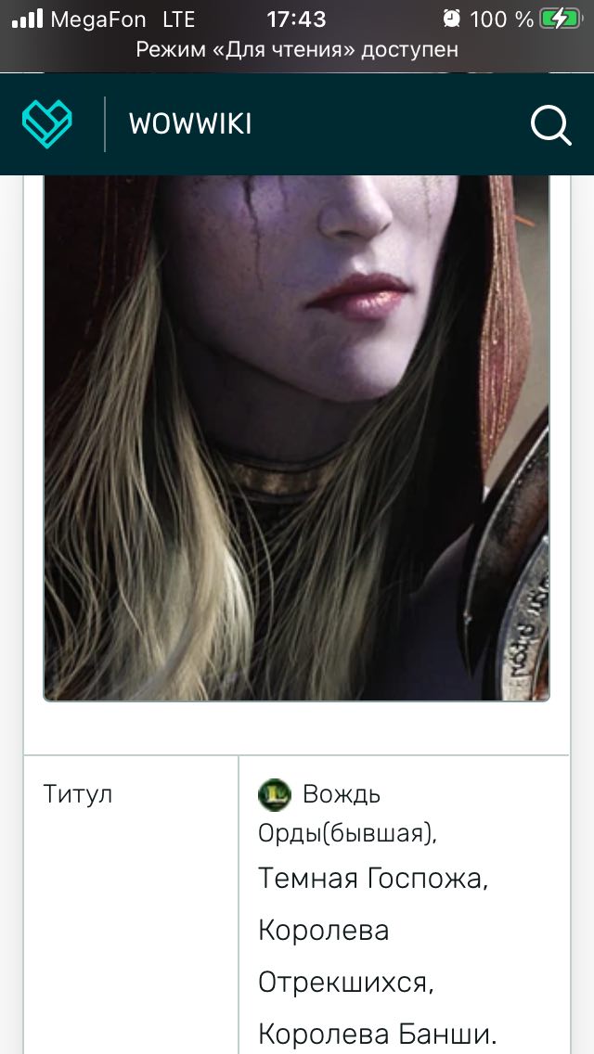Image resolution: width=594 pixels, height=1054 pixels.
Task: Tap the 100 % battery percentage
Action: tap(501, 19)
